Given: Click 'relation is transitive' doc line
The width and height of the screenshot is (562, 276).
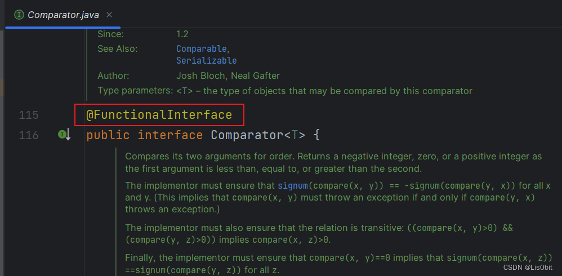Looking at the screenshot, I should [x=319, y=228].
